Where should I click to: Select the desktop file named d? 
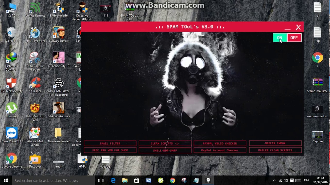[318, 10]
